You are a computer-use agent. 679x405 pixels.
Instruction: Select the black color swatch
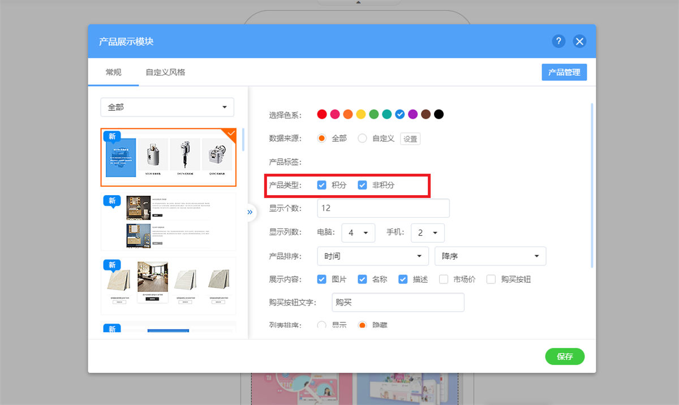[x=439, y=114]
